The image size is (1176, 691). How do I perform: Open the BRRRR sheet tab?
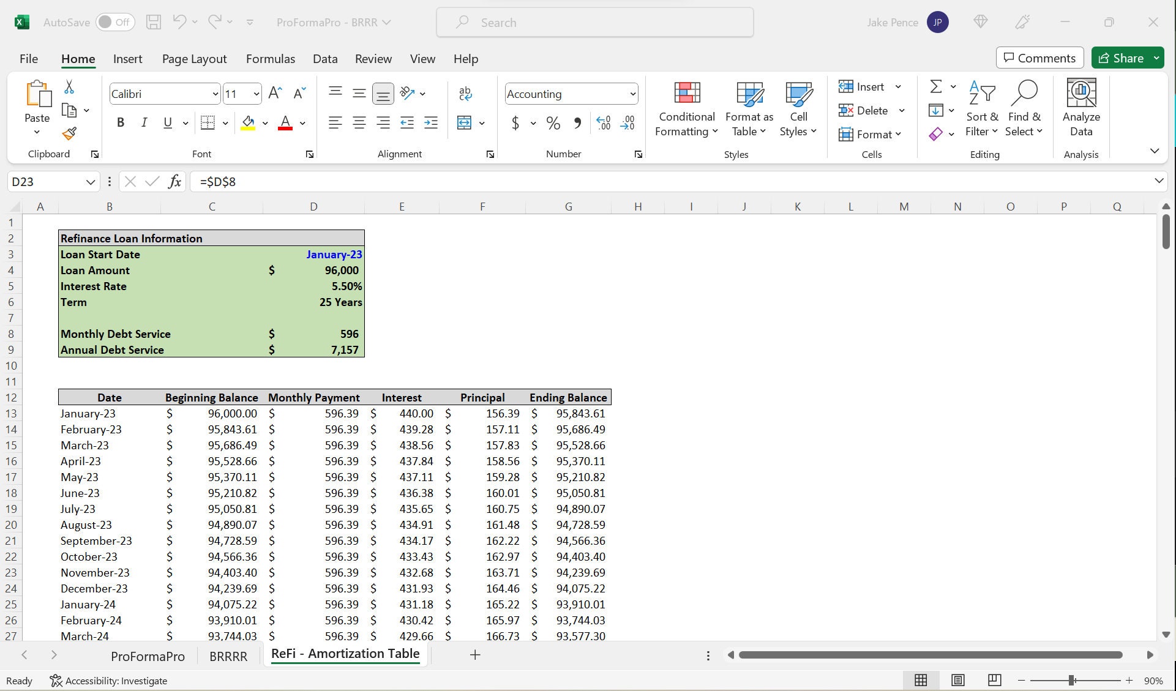228,656
